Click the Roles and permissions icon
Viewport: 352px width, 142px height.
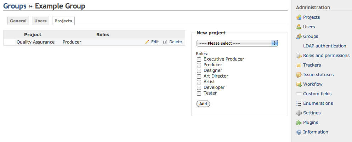coord(299,55)
